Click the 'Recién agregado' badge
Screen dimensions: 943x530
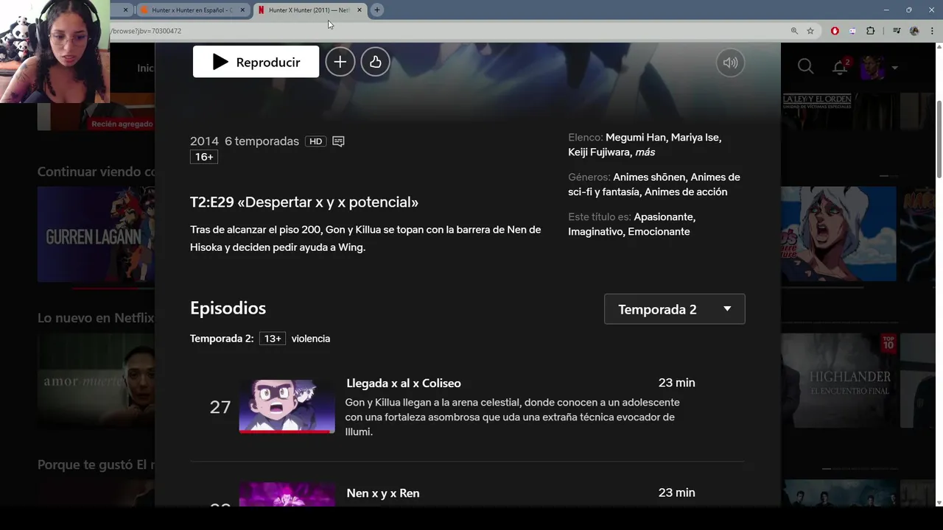point(122,124)
